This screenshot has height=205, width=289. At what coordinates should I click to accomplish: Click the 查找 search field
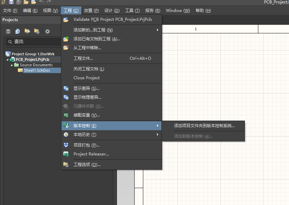(34, 42)
